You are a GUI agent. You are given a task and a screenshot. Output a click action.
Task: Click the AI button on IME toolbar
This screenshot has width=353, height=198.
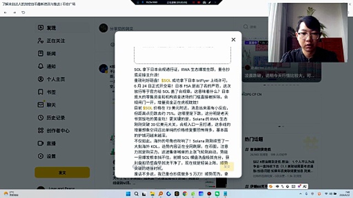(305, 186)
